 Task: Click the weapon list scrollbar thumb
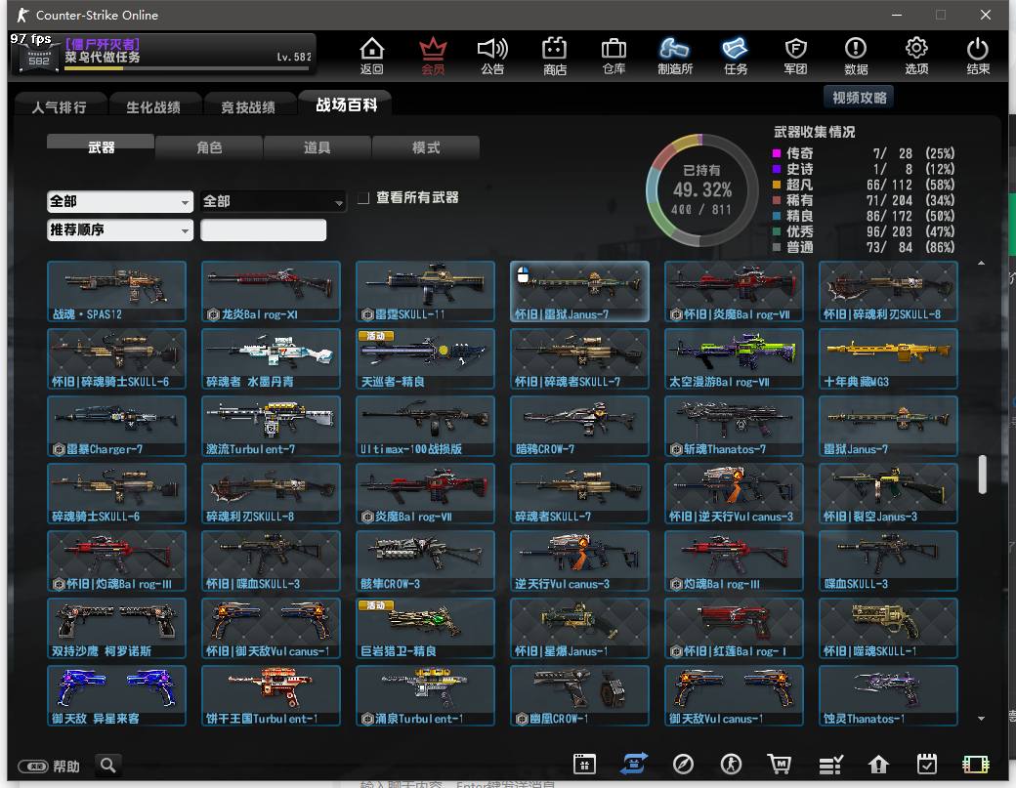click(983, 474)
